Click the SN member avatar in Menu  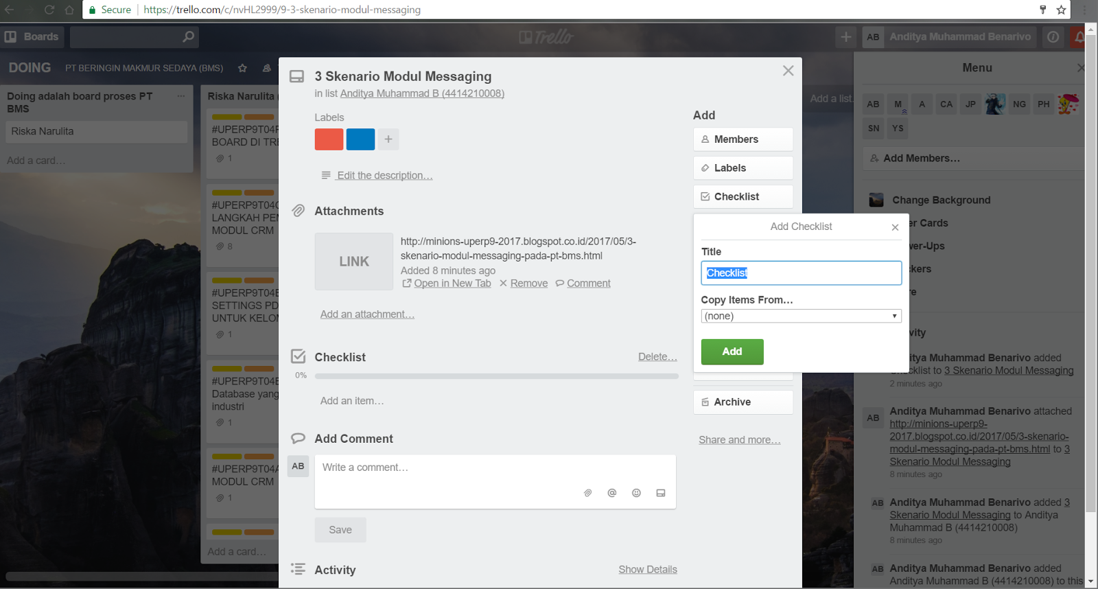tap(873, 128)
